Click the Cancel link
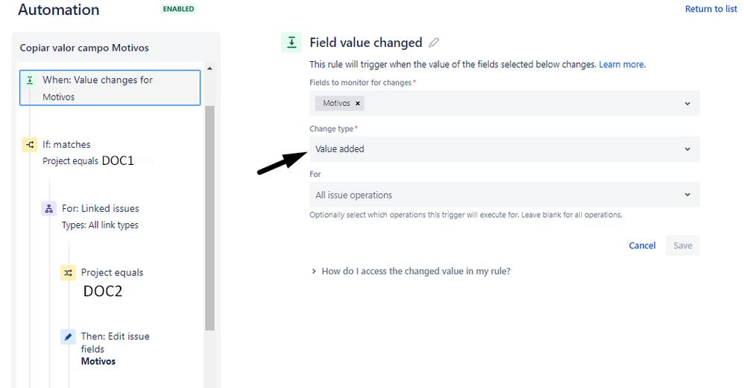This screenshot has height=388, width=744. [x=642, y=245]
